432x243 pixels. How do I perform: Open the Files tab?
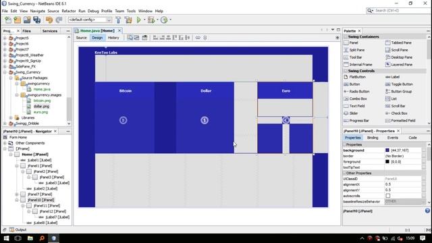[x=27, y=31]
